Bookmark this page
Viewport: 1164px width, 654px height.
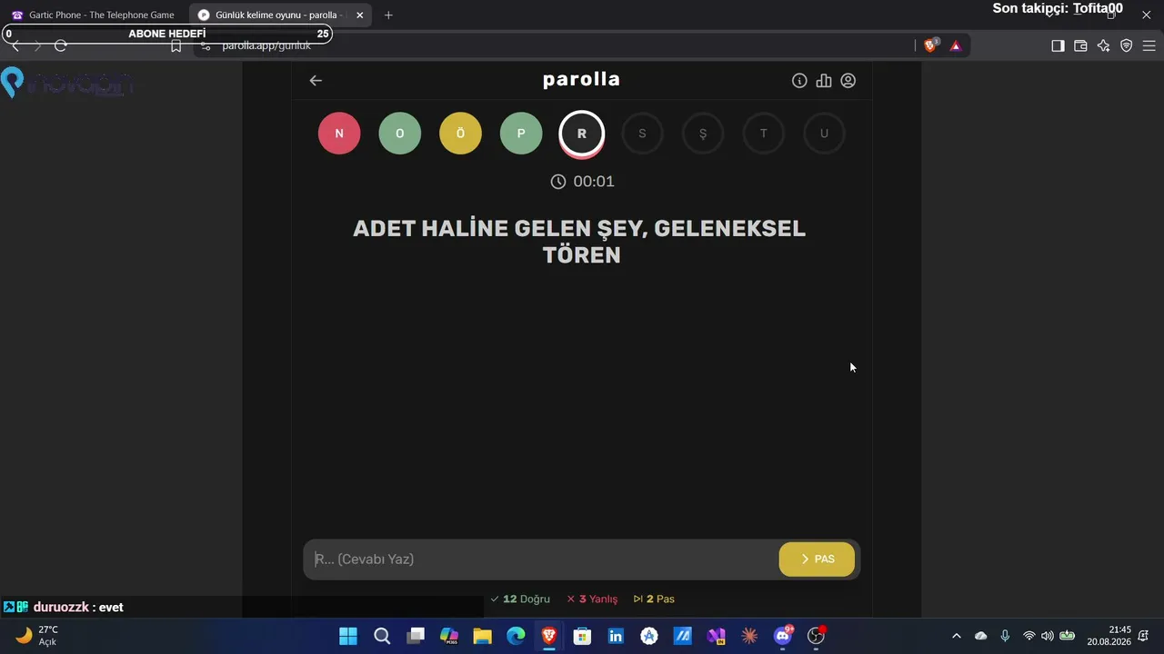[176, 45]
